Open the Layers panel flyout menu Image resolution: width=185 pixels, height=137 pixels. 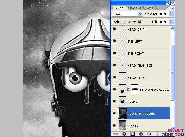[172, 8]
